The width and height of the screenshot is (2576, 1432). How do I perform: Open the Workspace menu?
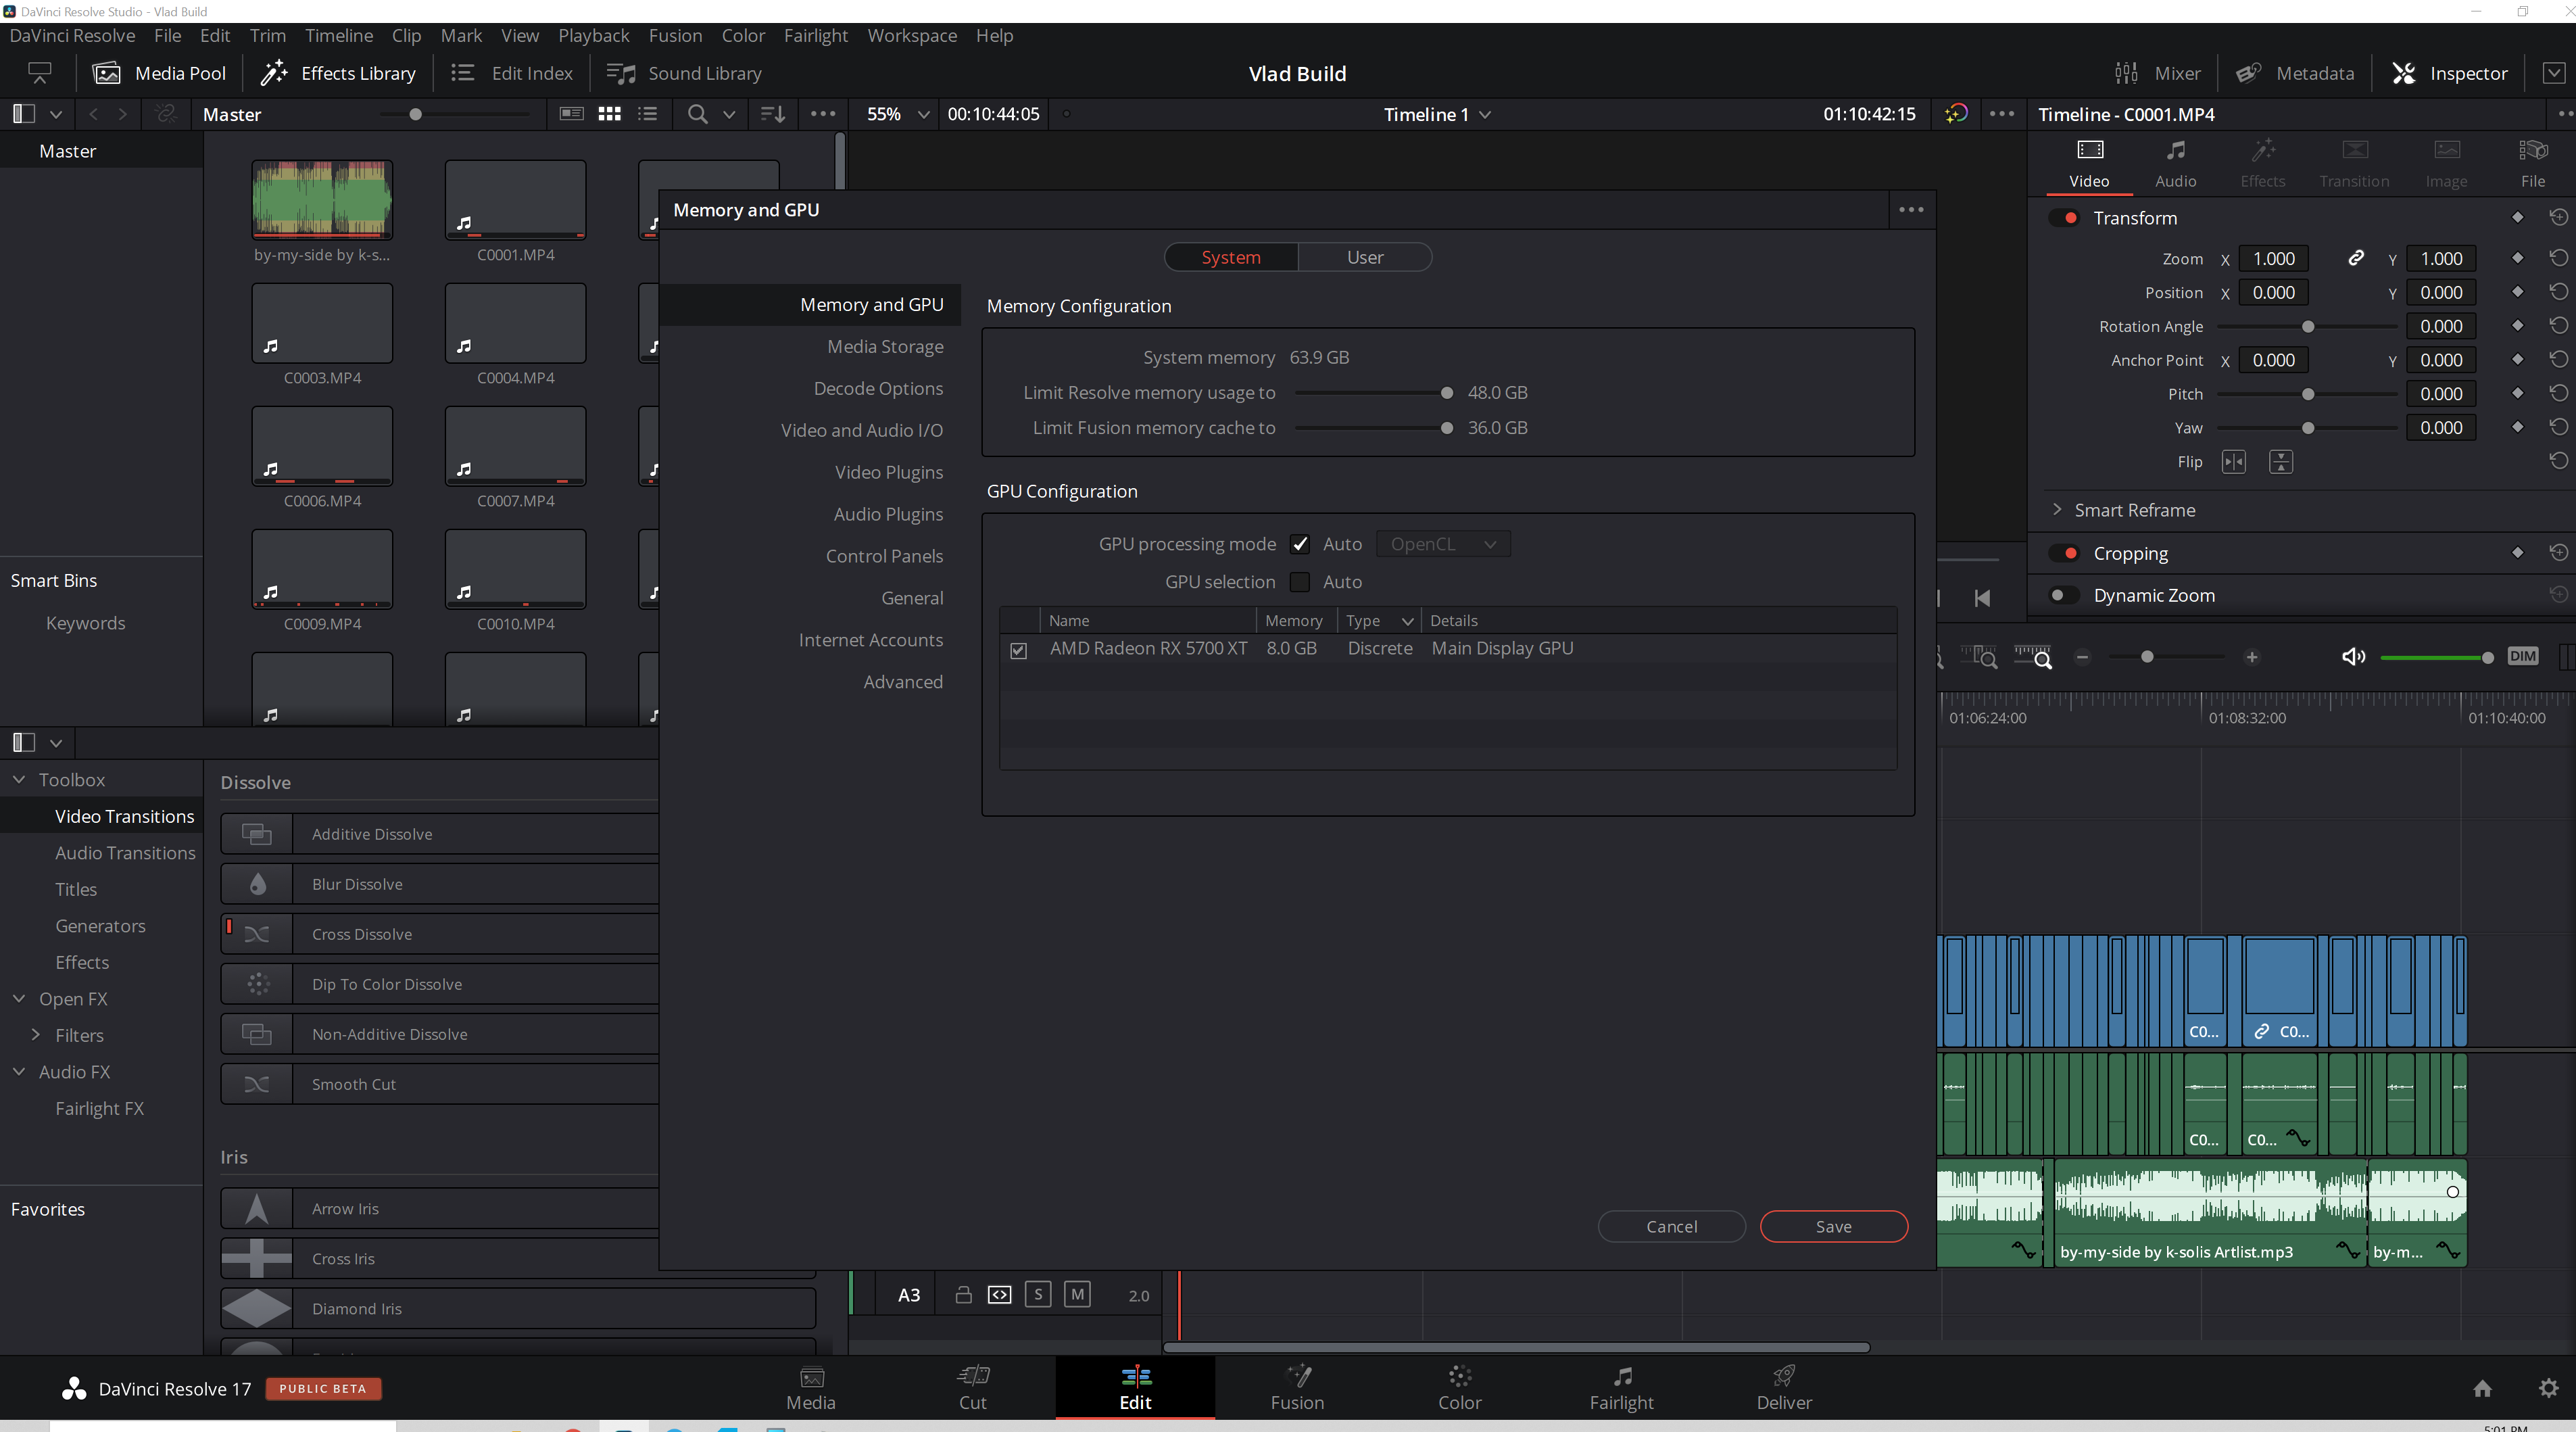[x=911, y=35]
